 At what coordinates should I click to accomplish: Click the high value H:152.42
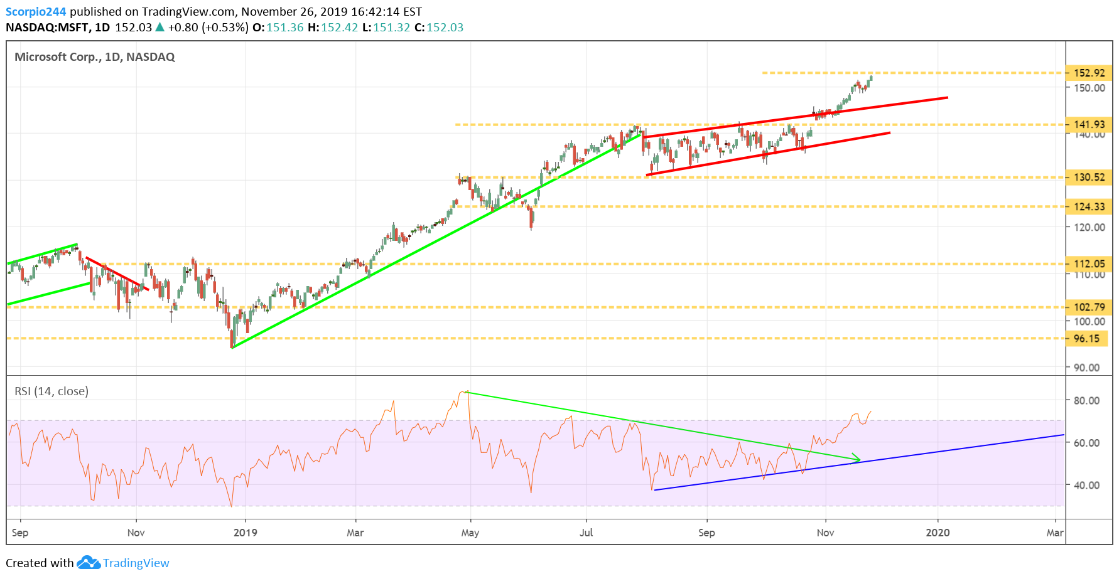pos(333,28)
